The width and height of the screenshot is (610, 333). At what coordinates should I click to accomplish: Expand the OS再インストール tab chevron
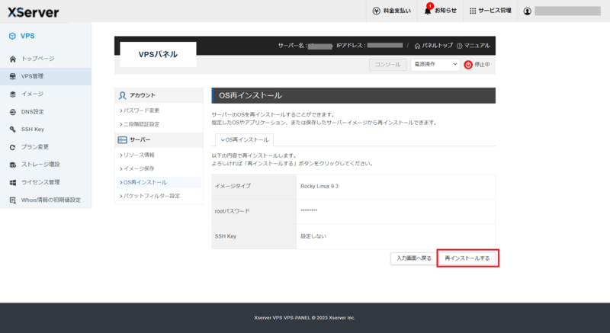click(223, 140)
